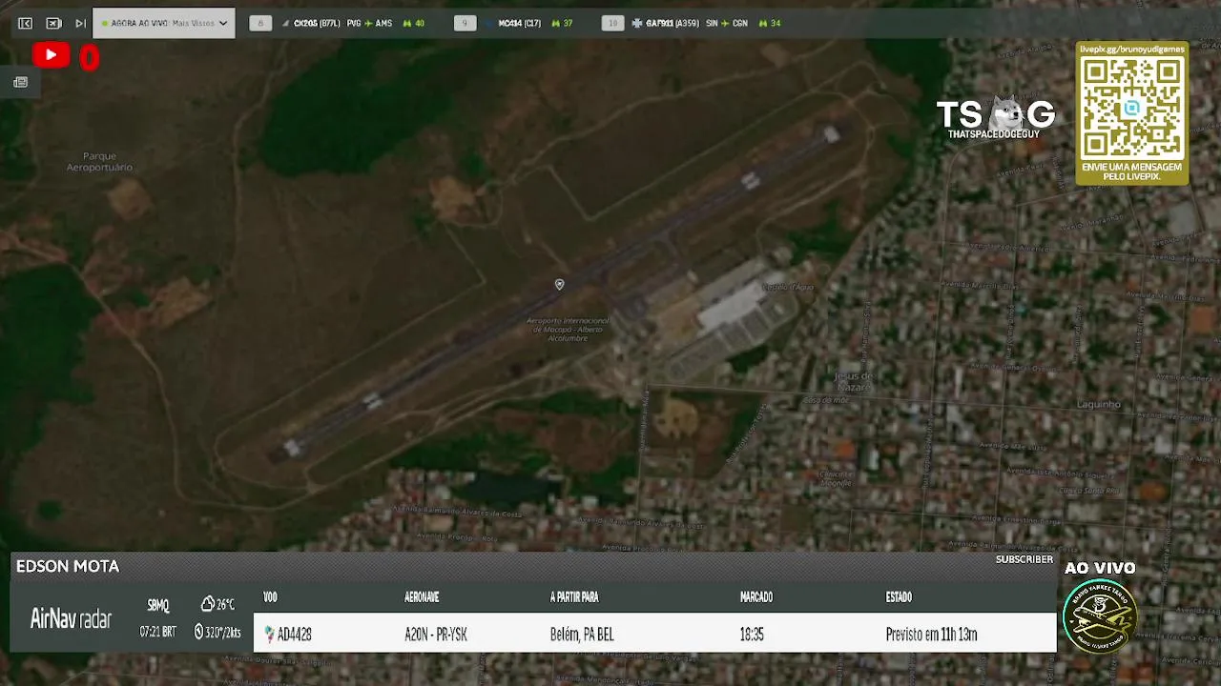Click the AO VIVO live label
This screenshot has height=686, width=1221.
click(1100, 568)
